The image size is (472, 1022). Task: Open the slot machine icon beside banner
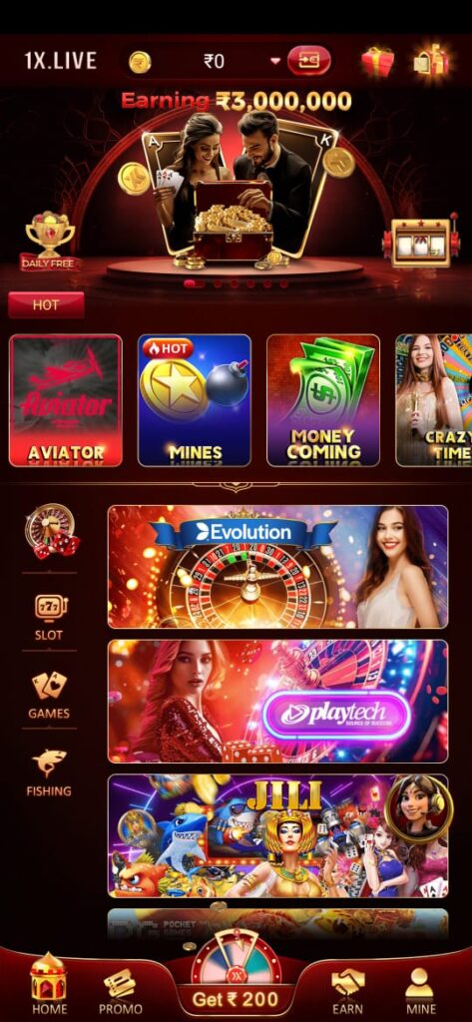click(x=420, y=240)
